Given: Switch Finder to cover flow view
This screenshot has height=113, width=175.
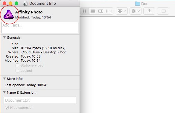Looking at the screenshot, I should [x=109, y=11].
